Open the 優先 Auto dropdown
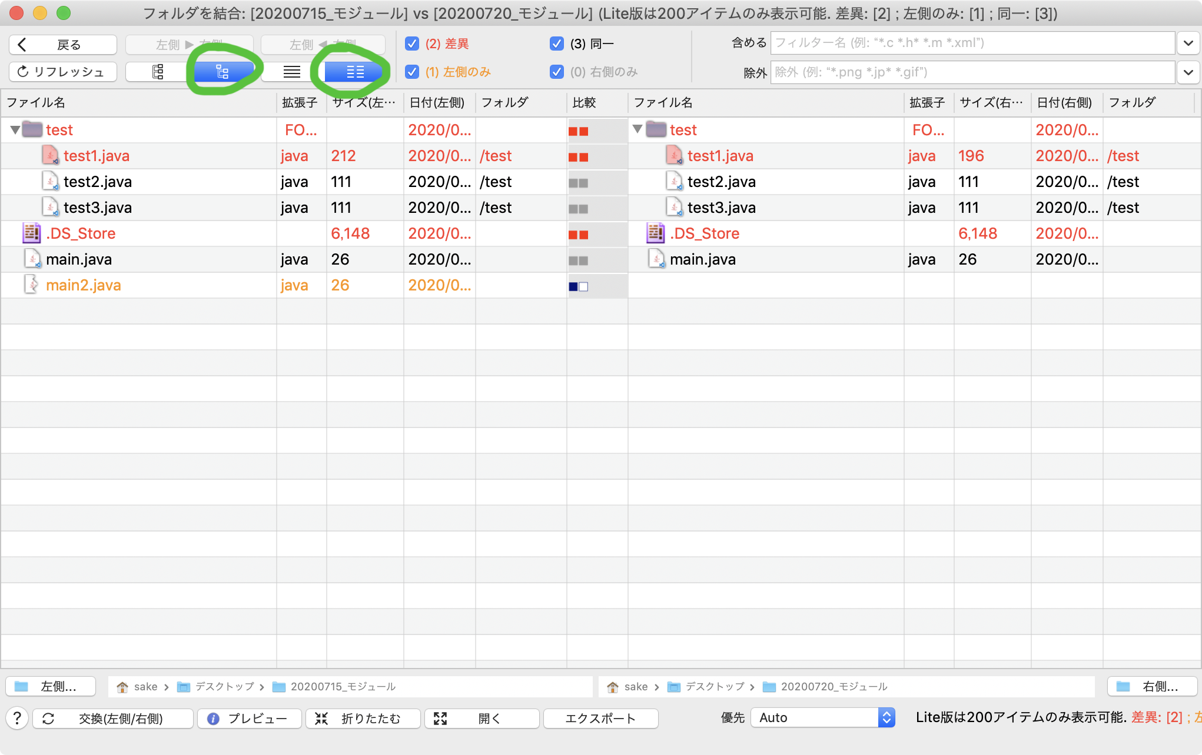The height and width of the screenshot is (755, 1202). 822,717
